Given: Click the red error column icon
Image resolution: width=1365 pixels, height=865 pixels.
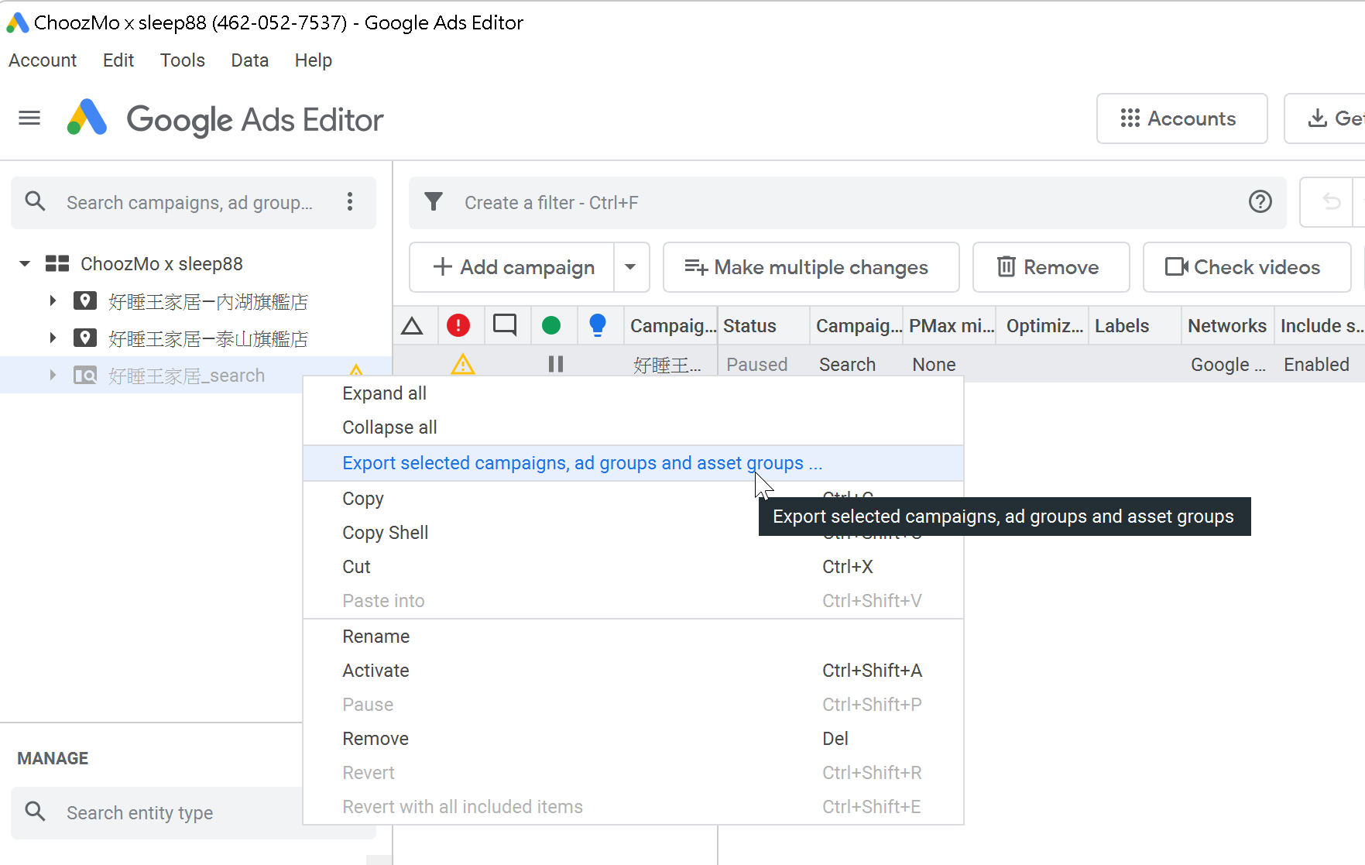Looking at the screenshot, I should pos(458,325).
